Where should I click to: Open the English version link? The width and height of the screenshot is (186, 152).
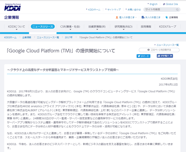pos(153,4)
